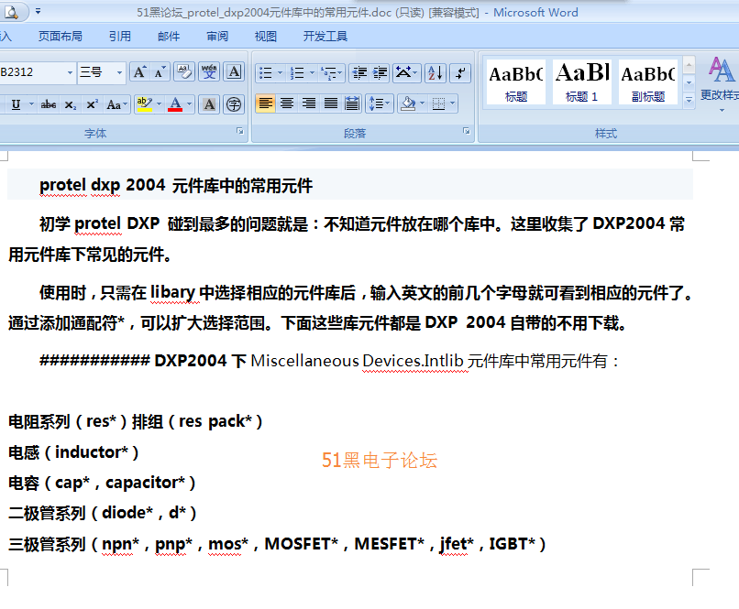The height and width of the screenshot is (609, 739).
Task: Open the font size (三号) dropdown
Action: [119, 72]
